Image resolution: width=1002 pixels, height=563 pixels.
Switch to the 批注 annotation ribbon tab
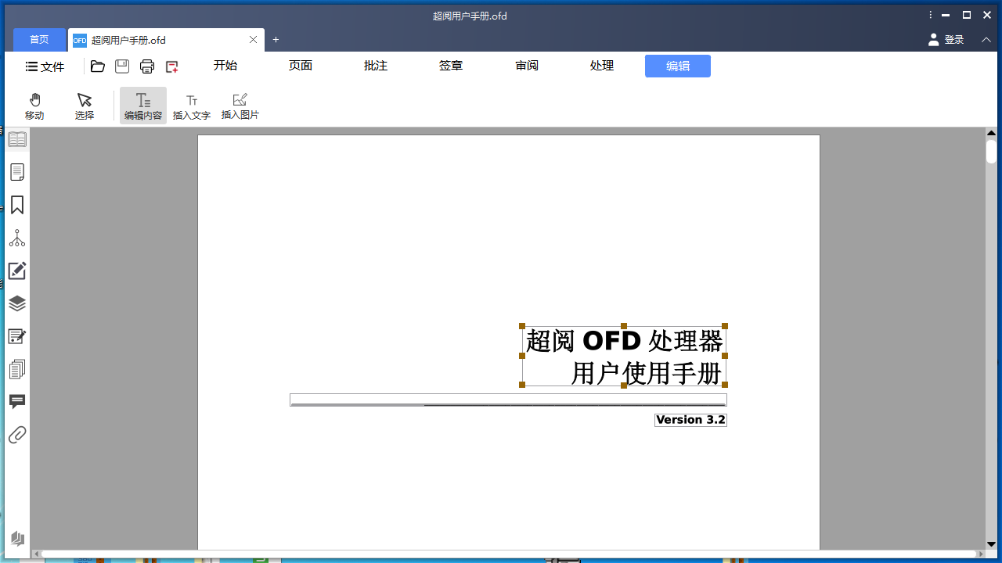(376, 66)
